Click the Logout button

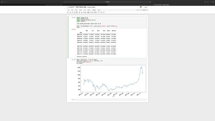coord(145,7)
